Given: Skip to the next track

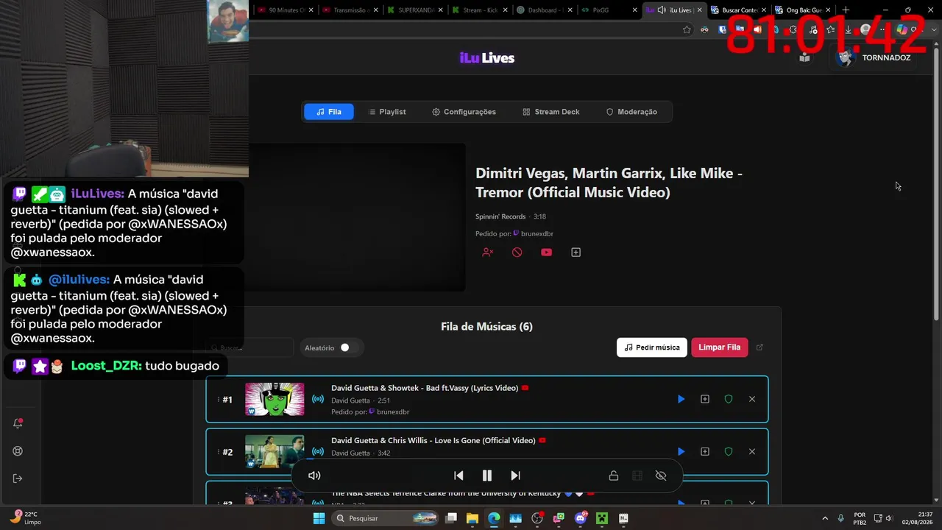Looking at the screenshot, I should 515,476.
